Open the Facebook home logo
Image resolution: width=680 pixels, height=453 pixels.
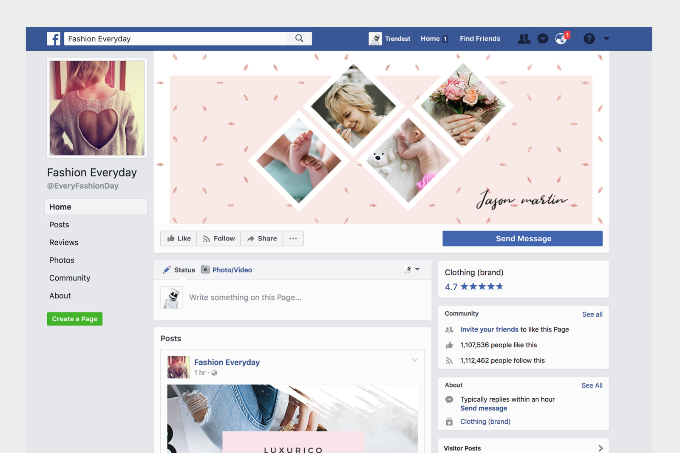point(54,39)
